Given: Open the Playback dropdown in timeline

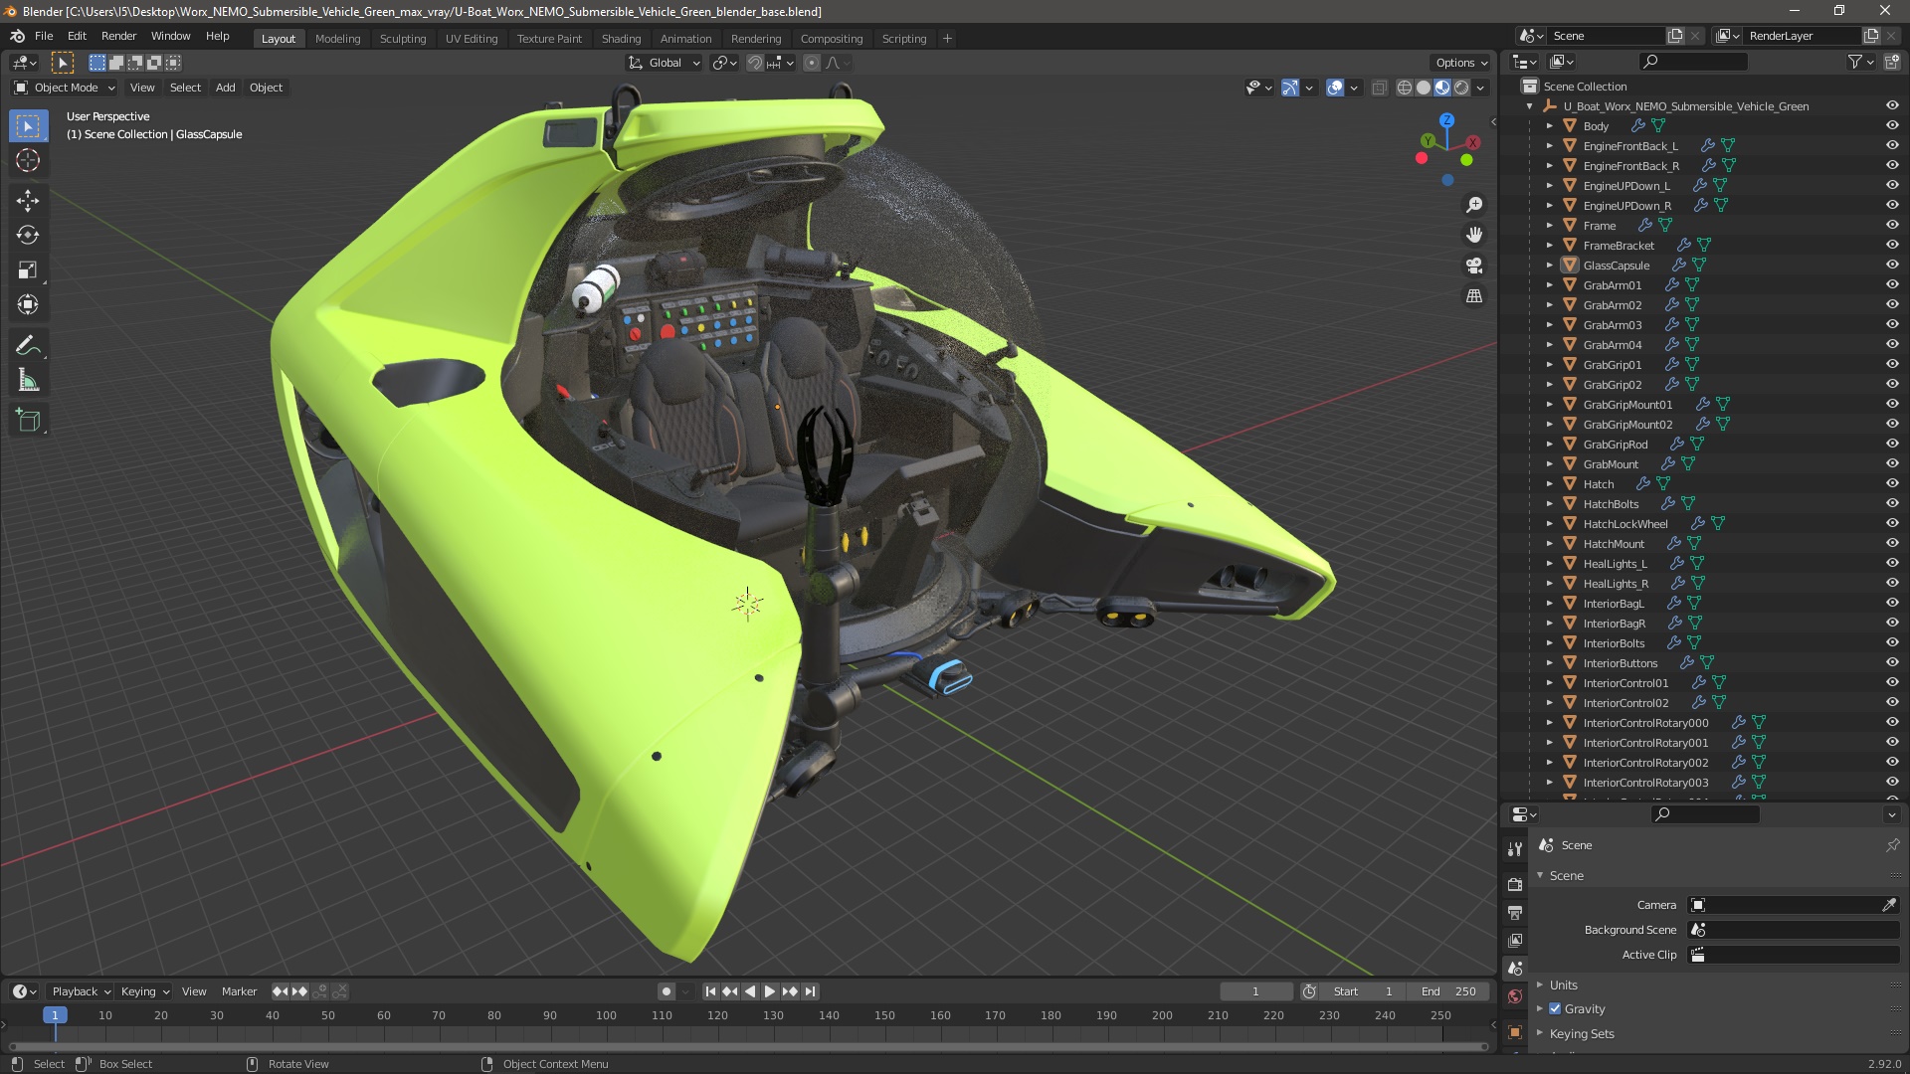Looking at the screenshot, I should pyautogui.click(x=80, y=991).
